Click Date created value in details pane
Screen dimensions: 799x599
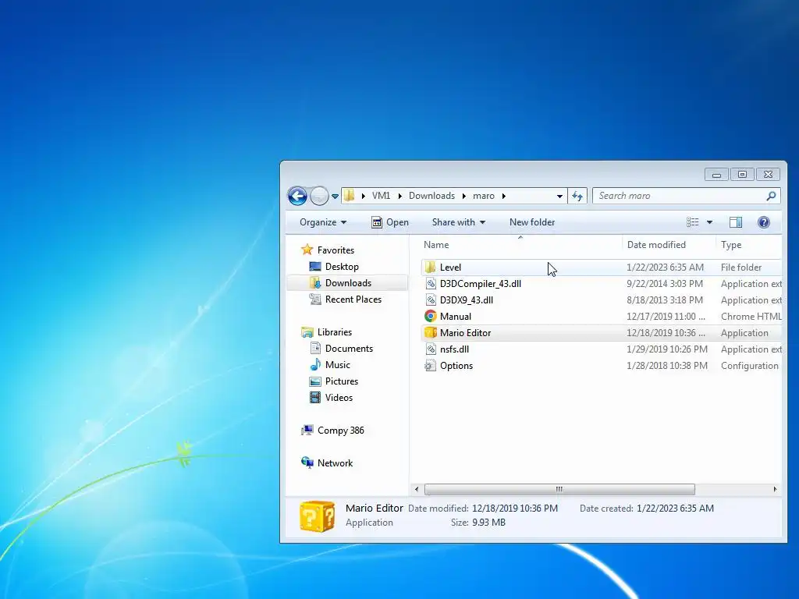coord(675,509)
